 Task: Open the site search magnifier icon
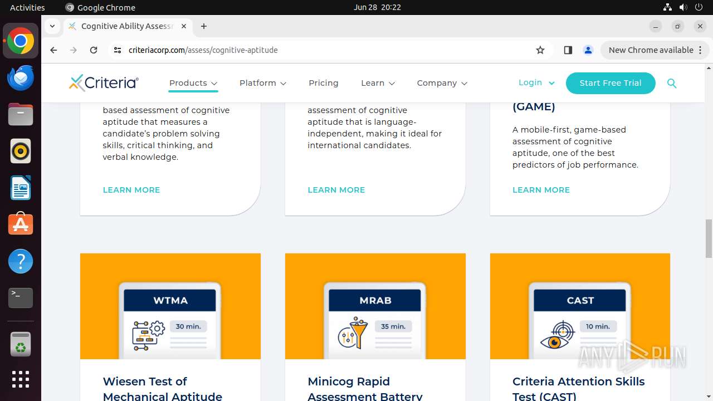point(672,83)
